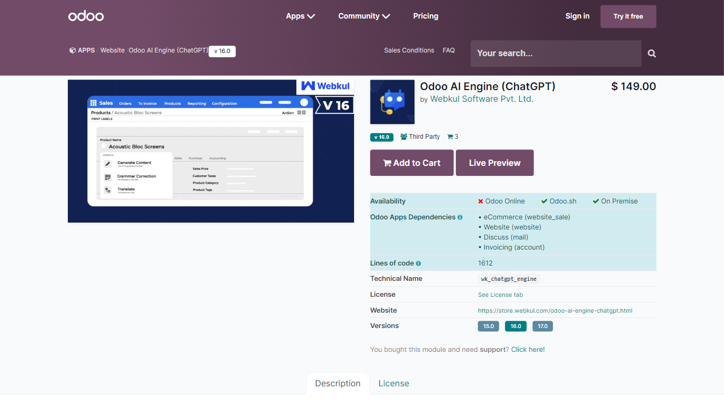Click into the Your search input field
This screenshot has height=407, width=724.
(x=555, y=54)
